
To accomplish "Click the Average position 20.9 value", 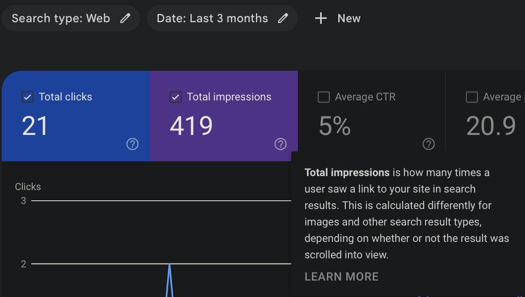I will (491, 126).
